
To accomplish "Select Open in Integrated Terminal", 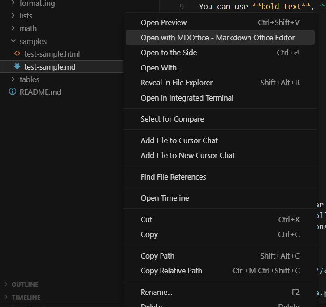I will pyautogui.click(x=220, y=98).
